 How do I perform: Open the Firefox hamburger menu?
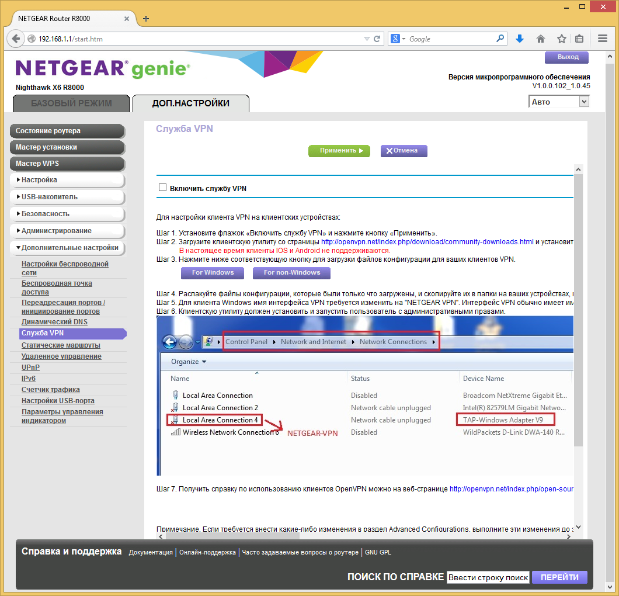click(x=603, y=39)
